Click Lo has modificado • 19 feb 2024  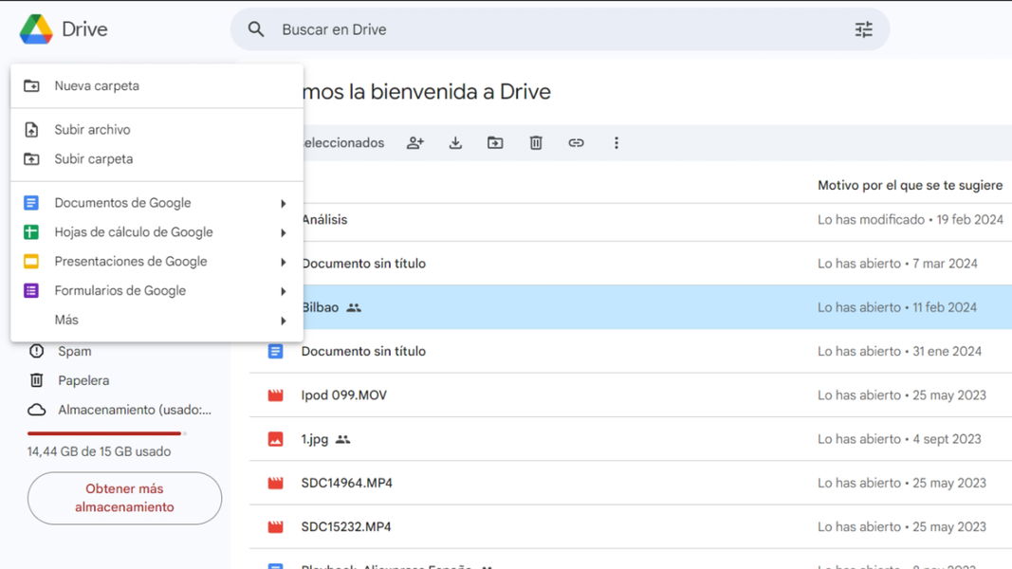tap(910, 219)
